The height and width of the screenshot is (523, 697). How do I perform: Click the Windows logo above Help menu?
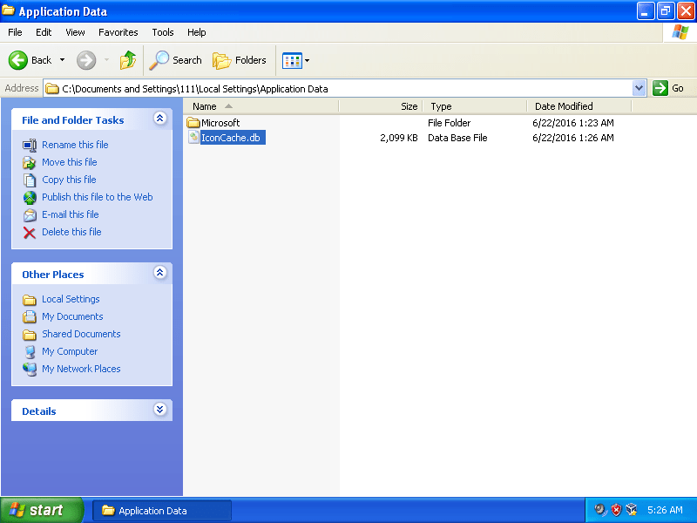(679, 31)
